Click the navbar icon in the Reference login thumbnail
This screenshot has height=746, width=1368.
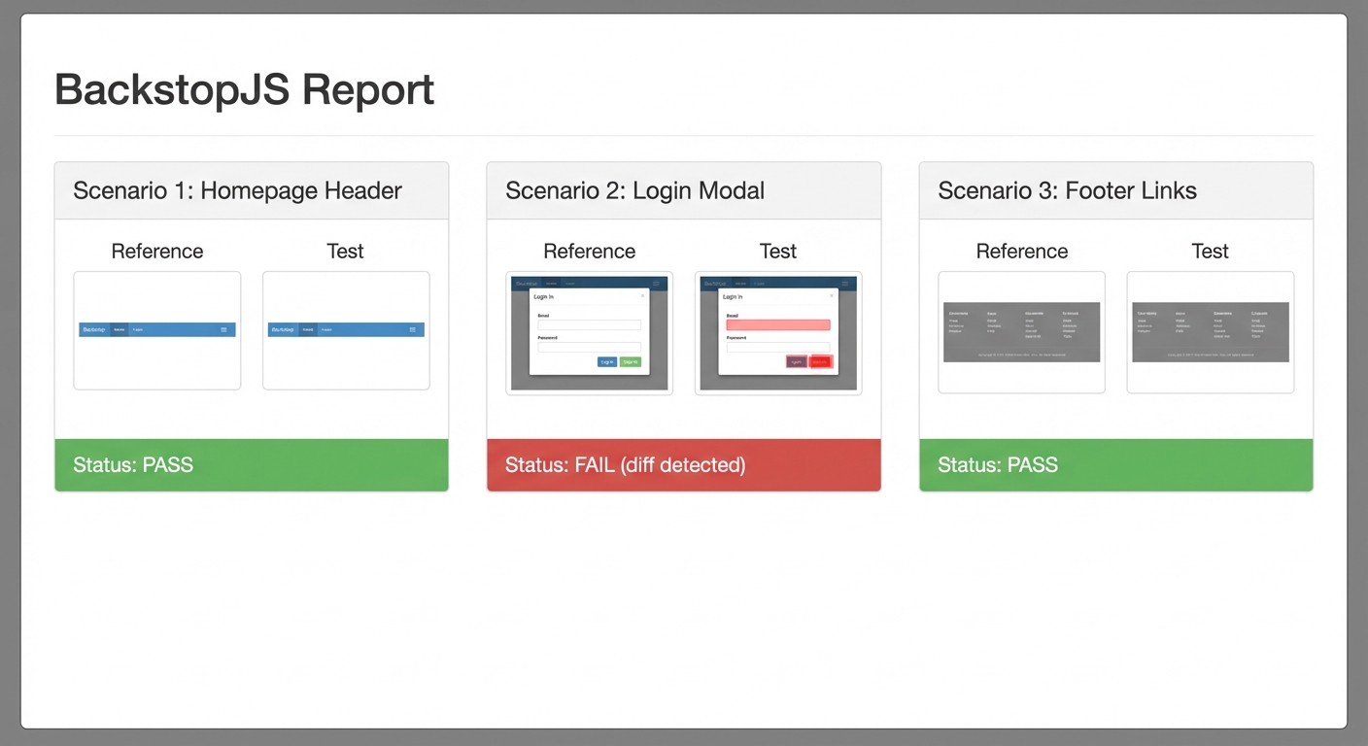(657, 284)
